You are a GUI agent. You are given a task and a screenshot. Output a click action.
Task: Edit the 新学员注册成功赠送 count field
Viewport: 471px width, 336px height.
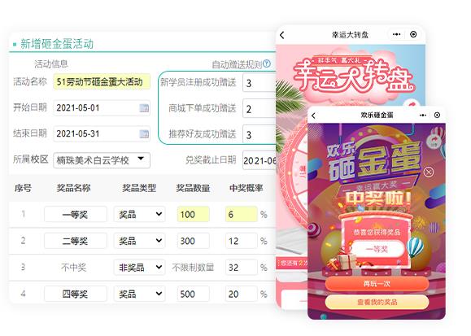click(x=259, y=83)
